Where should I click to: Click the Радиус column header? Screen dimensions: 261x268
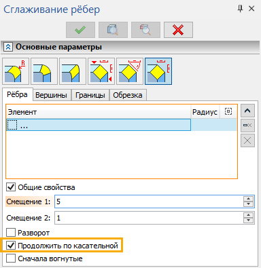click(x=205, y=112)
